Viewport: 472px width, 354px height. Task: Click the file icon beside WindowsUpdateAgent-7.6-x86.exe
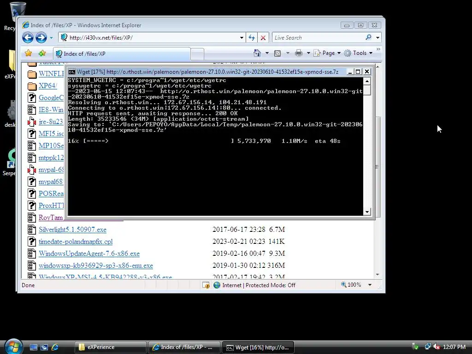pos(32,254)
